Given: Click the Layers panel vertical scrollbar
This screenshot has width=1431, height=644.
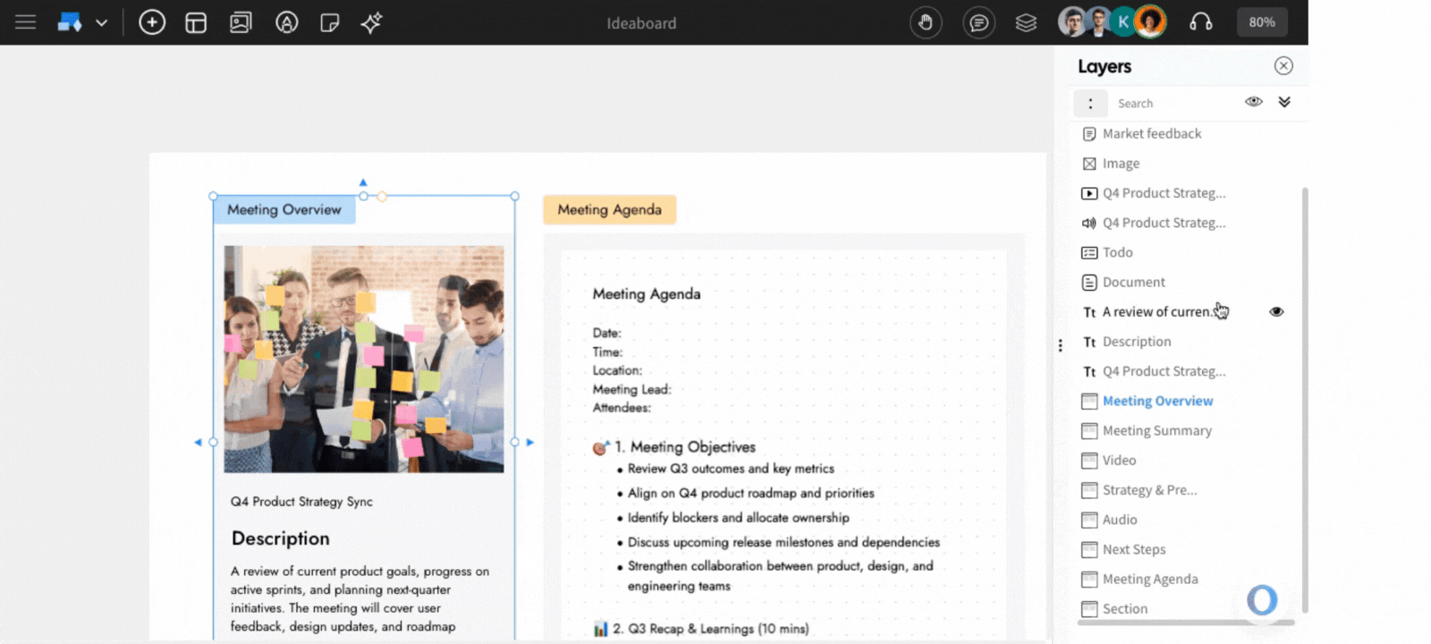Looking at the screenshot, I should coord(1305,398).
